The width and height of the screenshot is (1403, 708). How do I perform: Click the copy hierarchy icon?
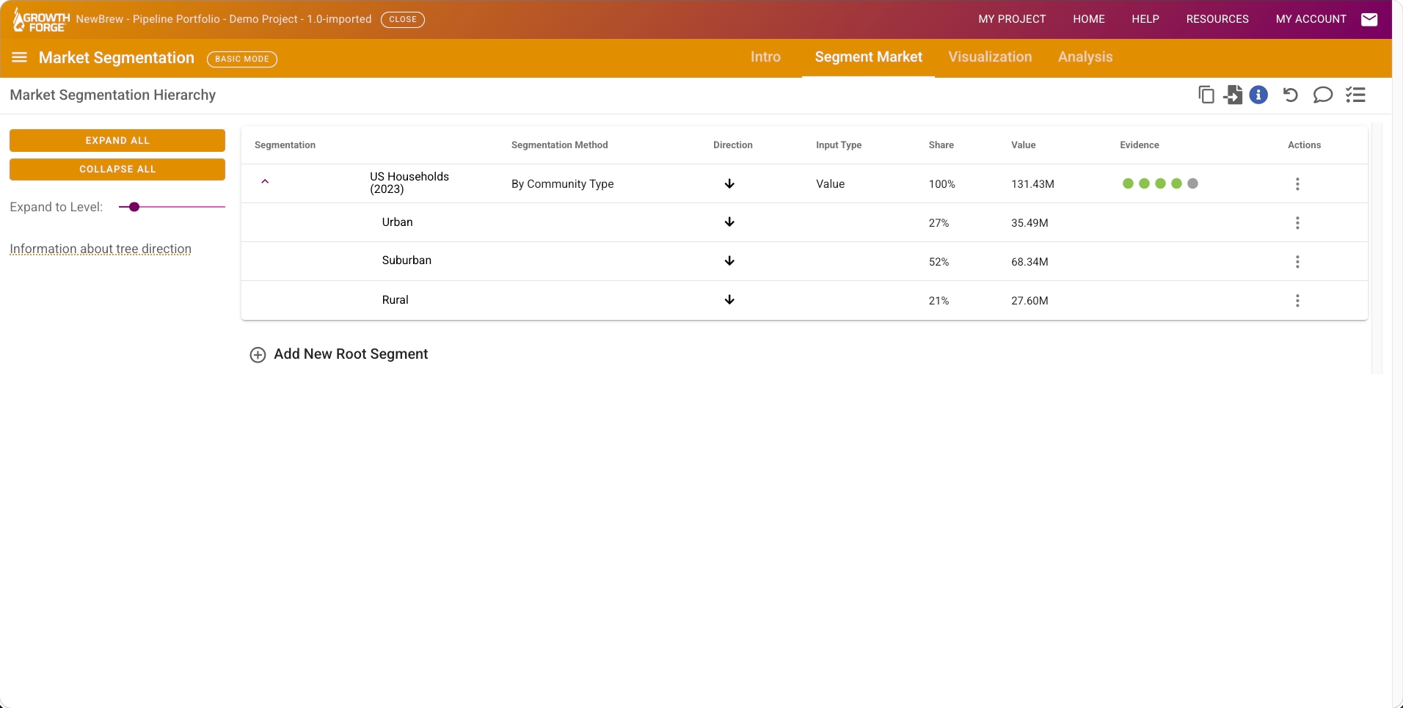point(1206,95)
